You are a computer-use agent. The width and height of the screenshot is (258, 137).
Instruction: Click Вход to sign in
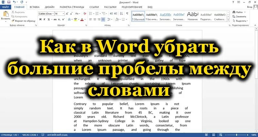250,7
